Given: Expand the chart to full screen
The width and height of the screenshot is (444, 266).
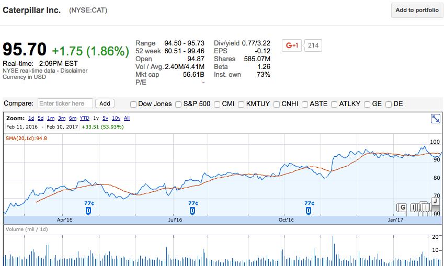Looking at the screenshot, I should (x=435, y=119).
